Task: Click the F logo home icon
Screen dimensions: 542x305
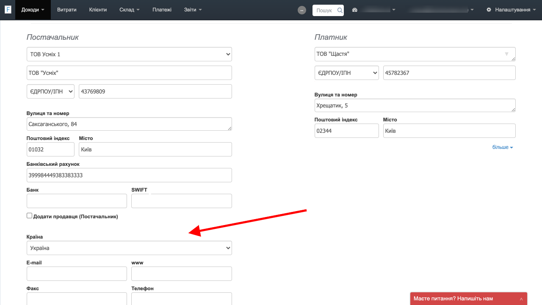Action: click(8, 10)
